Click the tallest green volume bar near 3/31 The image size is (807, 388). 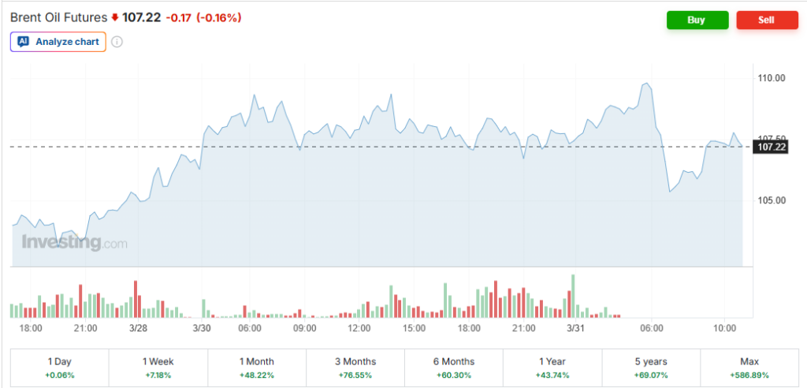pos(573,296)
